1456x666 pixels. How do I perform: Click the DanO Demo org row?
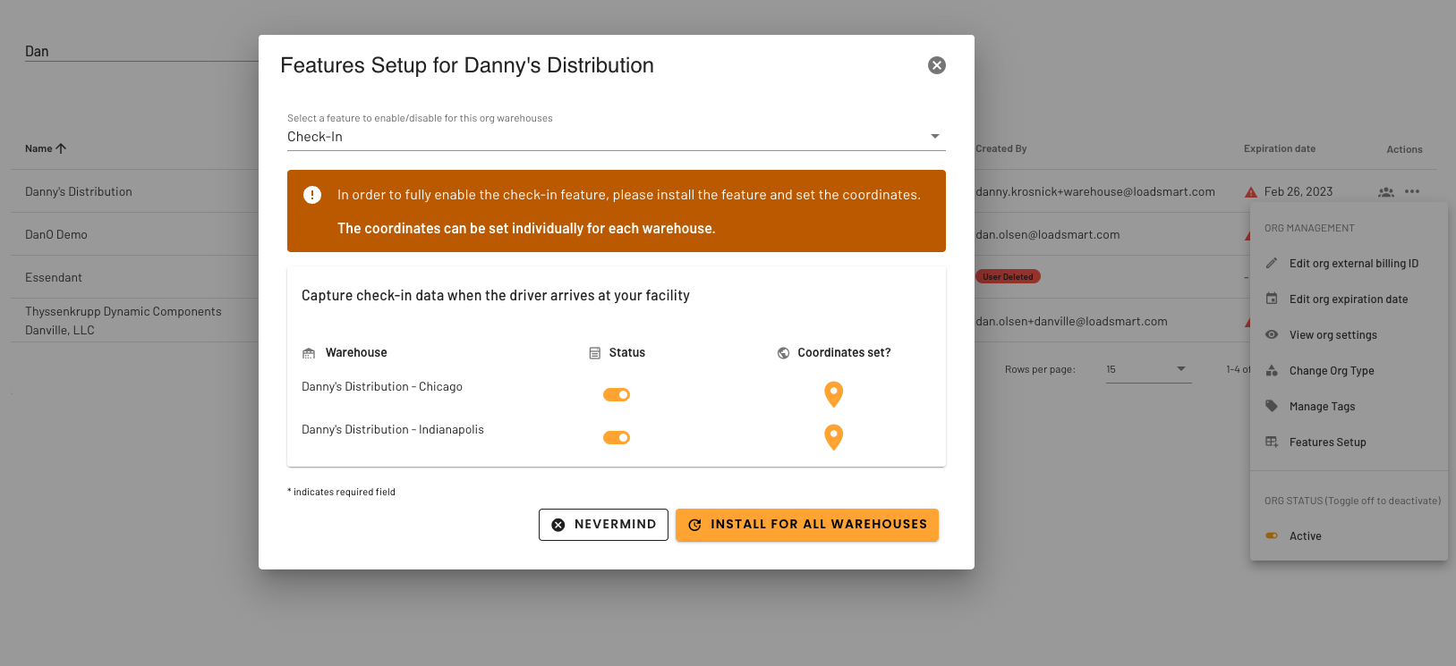tap(56, 234)
